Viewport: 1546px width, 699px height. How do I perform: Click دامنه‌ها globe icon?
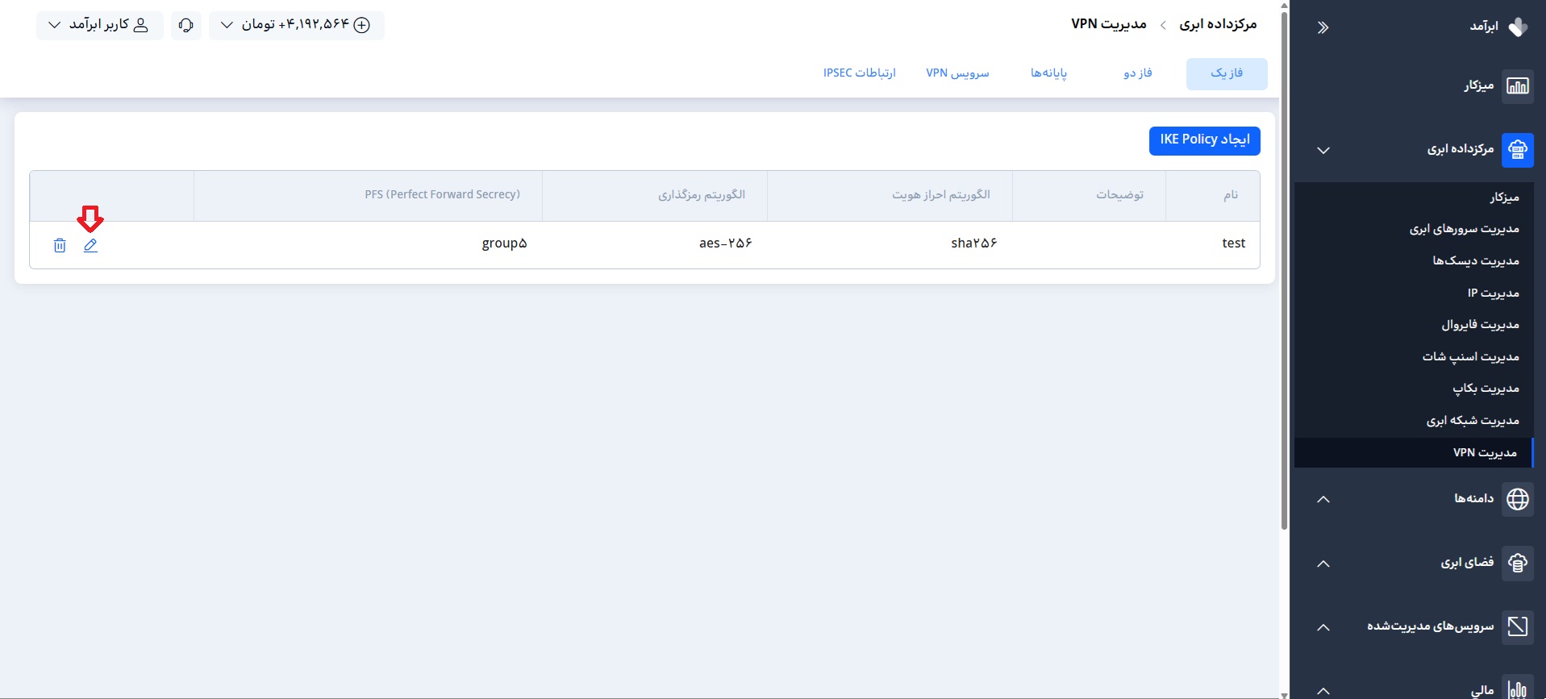[x=1518, y=499]
